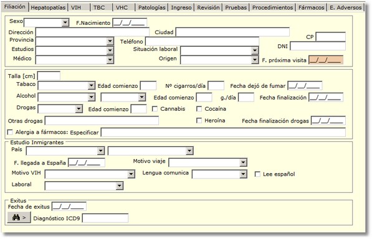
Task: Click the binoculars ICD9 search button
Action: [x=19, y=217]
